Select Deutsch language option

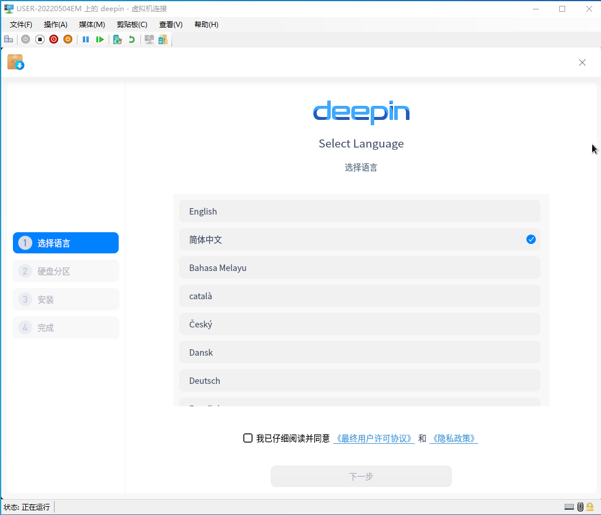[360, 380]
